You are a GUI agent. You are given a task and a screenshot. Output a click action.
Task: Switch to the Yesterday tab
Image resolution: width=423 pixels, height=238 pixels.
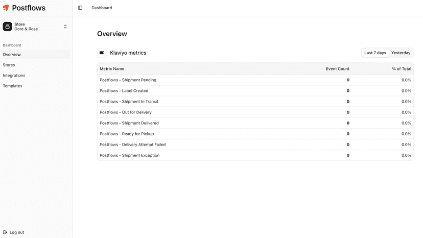tap(401, 53)
